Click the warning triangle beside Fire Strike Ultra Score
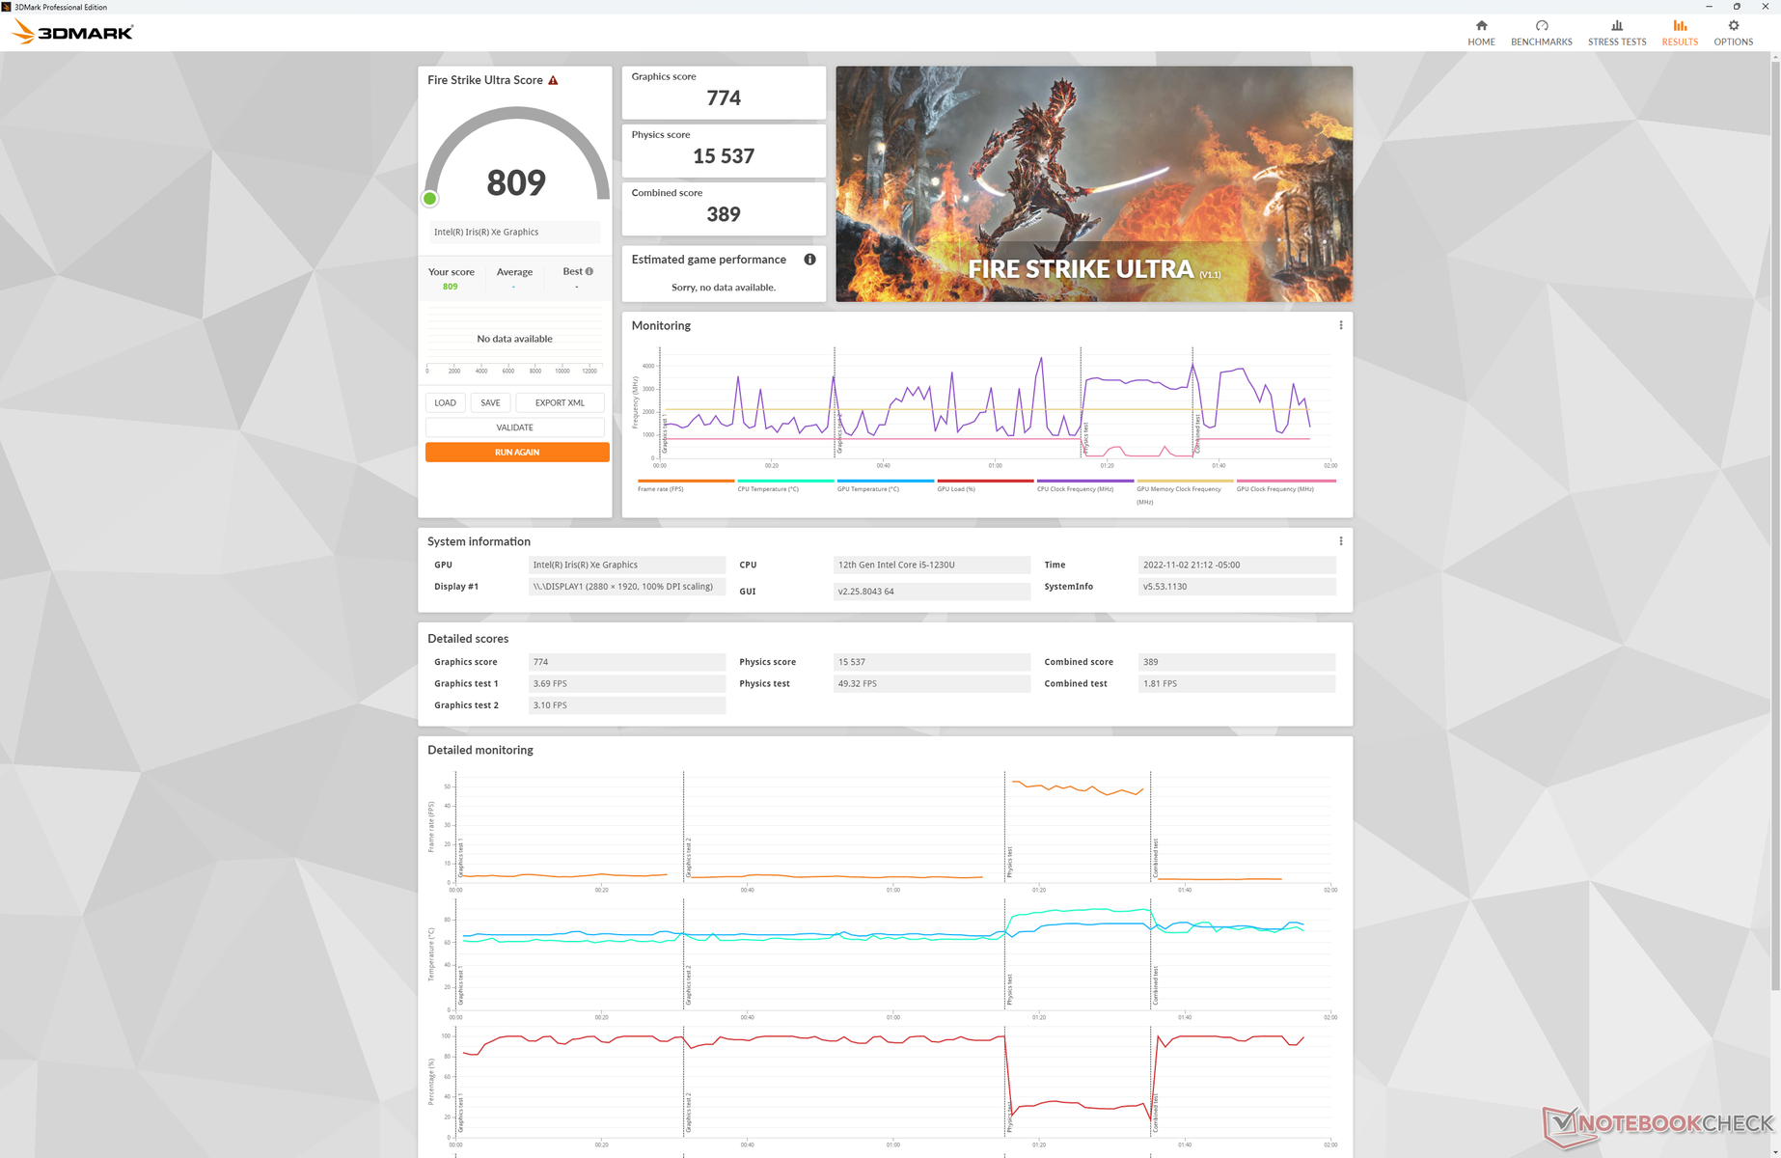The height and width of the screenshot is (1158, 1781). point(553,80)
